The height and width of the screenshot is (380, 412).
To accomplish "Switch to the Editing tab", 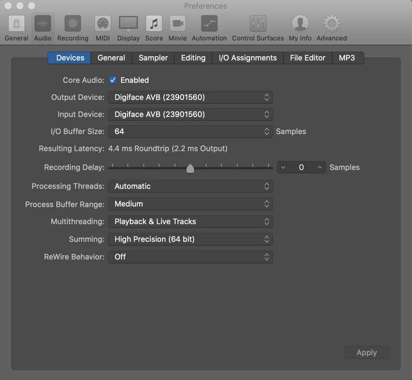I will tap(193, 58).
